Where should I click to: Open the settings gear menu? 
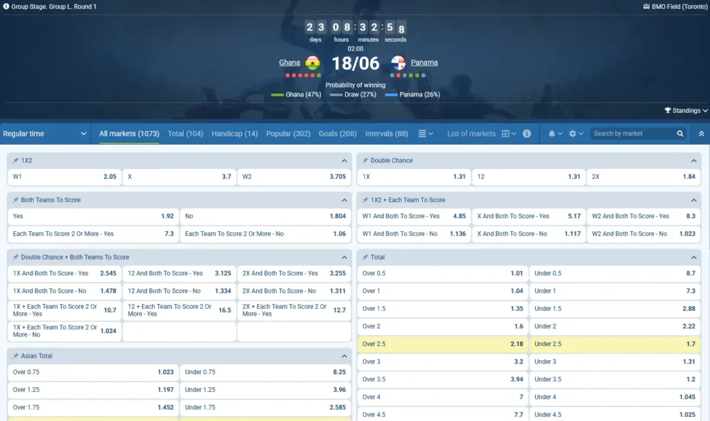[x=576, y=134]
